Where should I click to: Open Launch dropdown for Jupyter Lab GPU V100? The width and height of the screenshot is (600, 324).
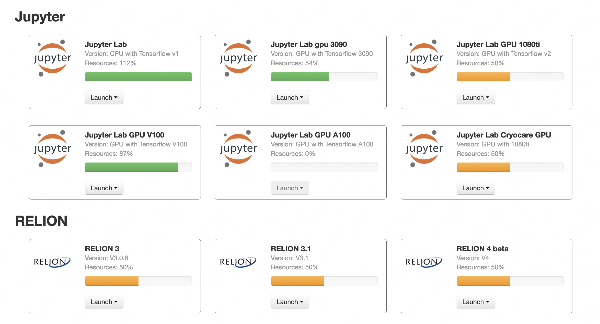click(x=104, y=188)
